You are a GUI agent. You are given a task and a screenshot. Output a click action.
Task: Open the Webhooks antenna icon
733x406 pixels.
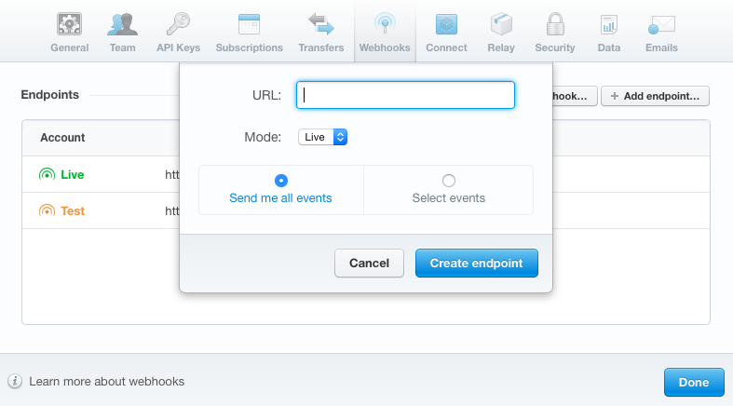tap(385, 23)
